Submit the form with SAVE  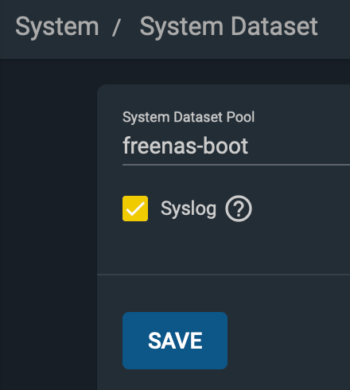175,341
